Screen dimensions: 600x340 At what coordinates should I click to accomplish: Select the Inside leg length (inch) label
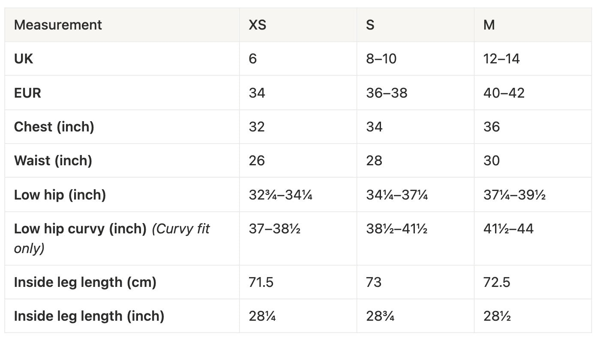click(x=89, y=316)
